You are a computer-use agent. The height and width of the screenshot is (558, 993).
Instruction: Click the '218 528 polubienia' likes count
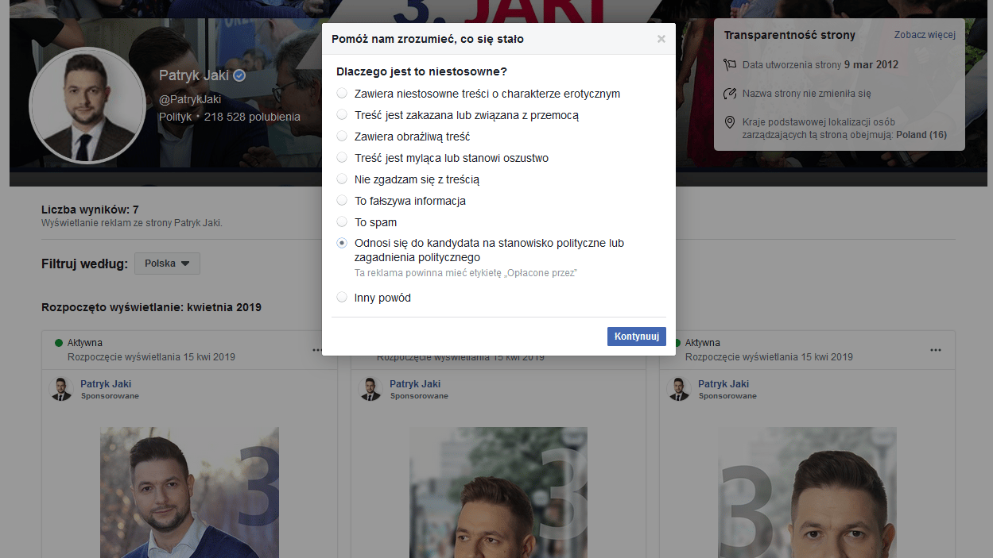[x=252, y=117]
